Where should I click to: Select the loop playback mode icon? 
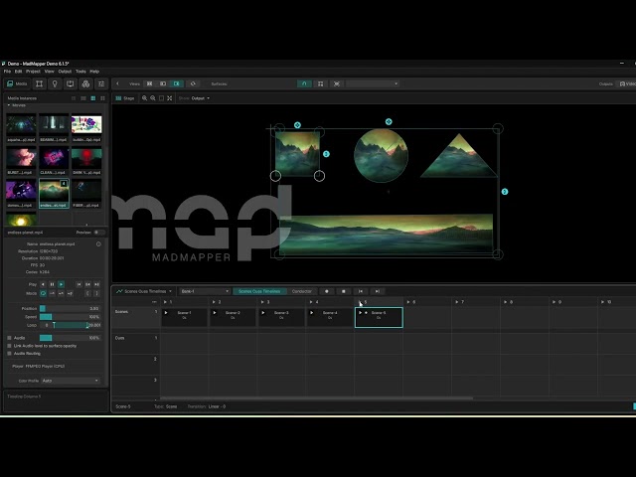tap(43, 293)
